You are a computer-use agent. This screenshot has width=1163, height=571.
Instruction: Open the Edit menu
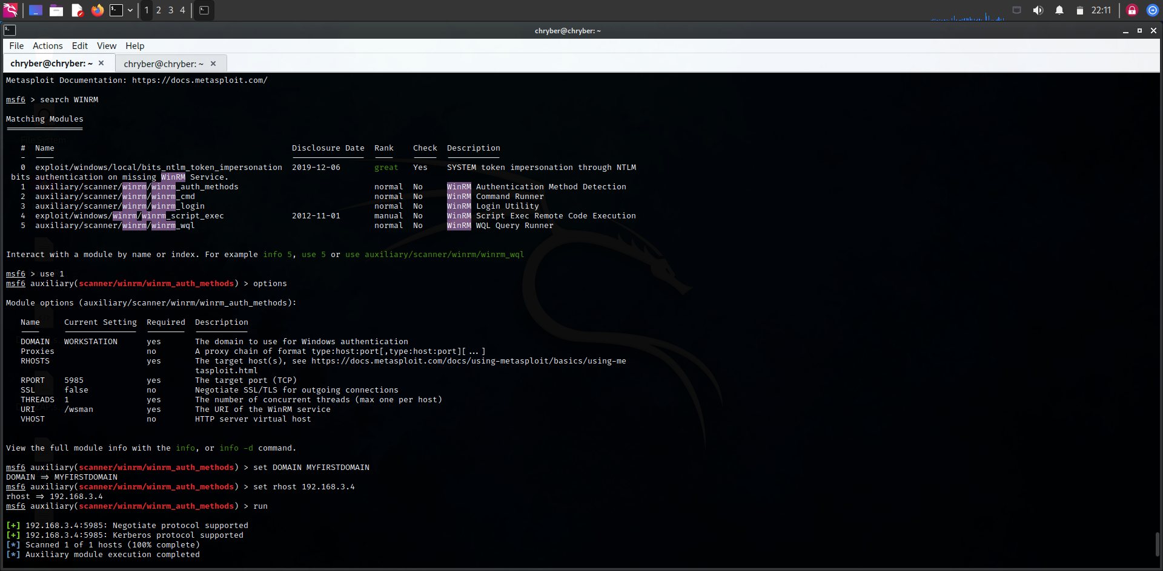click(x=79, y=46)
